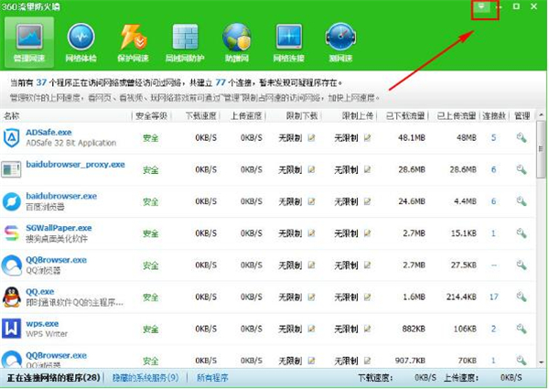Launch the 测网速 speedometer tool
The image size is (549, 389).
tap(340, 42)
